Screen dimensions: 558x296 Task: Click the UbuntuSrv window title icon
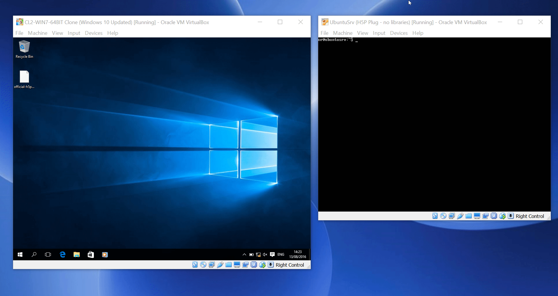pyautogui.click(x=325, y=22)
